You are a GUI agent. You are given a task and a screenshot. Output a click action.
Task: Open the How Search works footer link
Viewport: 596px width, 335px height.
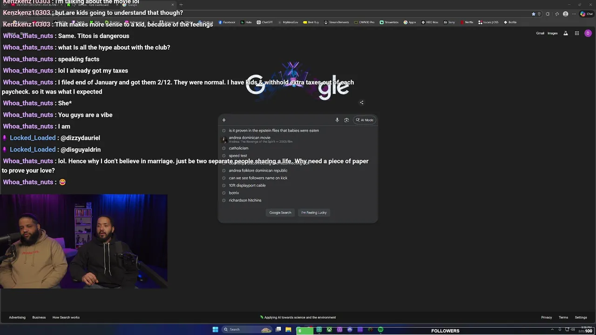[66, 317]
